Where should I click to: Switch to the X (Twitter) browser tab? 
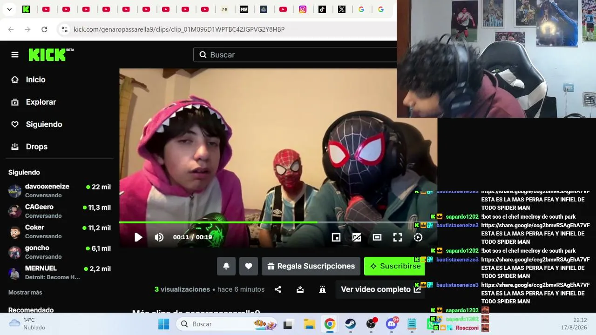point(342,9)
